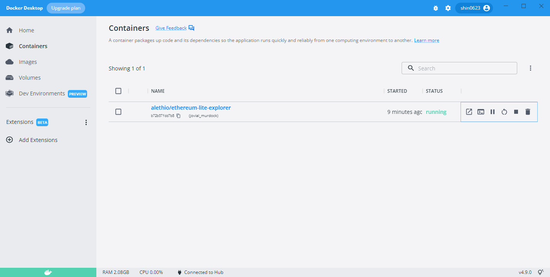Maximize the Docker Desktop window

pos(523,6)
